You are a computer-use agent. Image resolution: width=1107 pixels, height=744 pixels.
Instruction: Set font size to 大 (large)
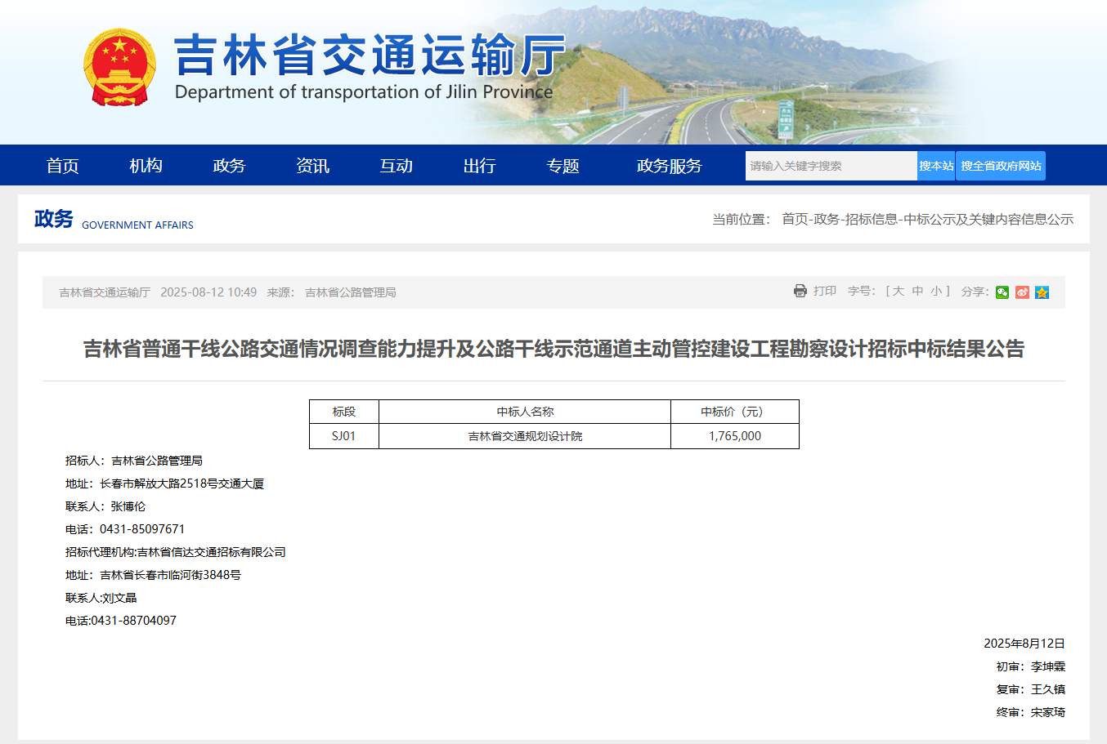[898, 291]
